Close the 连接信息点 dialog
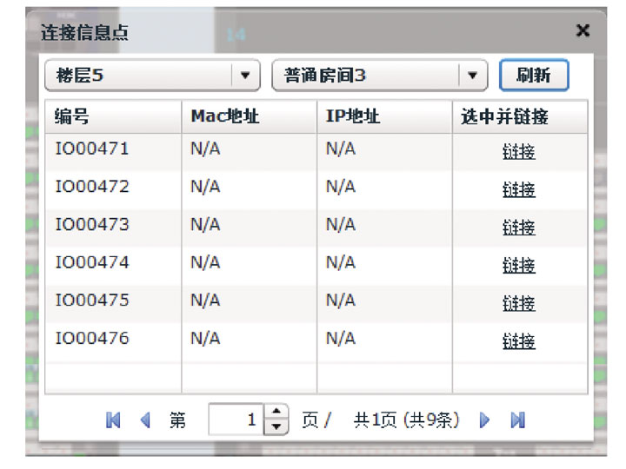Image resolution: width=626 pixels, height=469 pixels. click(x=583, y=31)
